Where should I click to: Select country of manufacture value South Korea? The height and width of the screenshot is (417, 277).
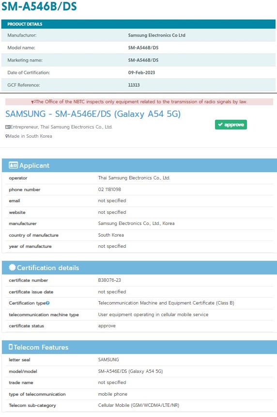point(111,235)
